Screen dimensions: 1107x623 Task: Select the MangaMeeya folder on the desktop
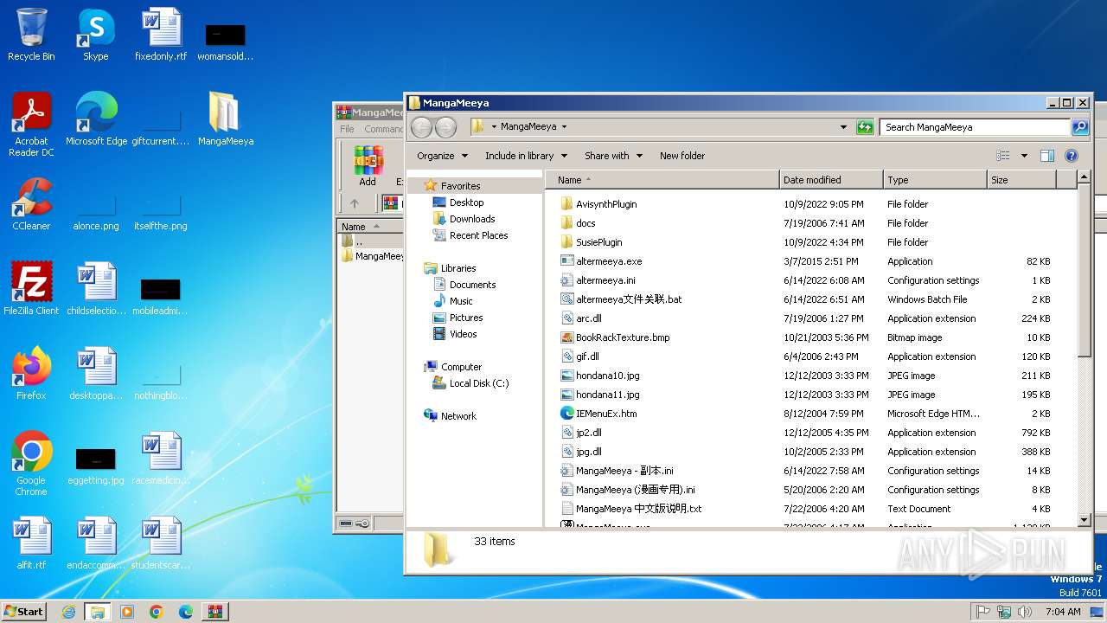click(225, 119)
